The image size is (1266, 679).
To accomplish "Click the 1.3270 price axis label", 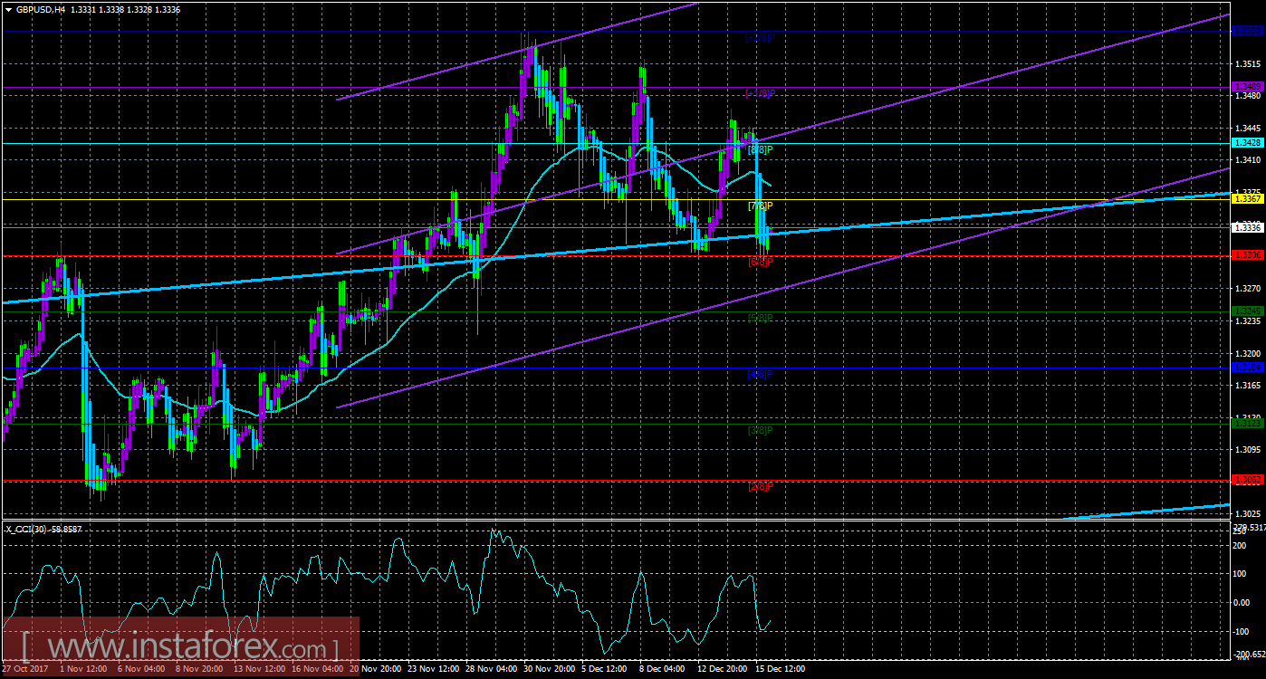I will coord(1247,289).
